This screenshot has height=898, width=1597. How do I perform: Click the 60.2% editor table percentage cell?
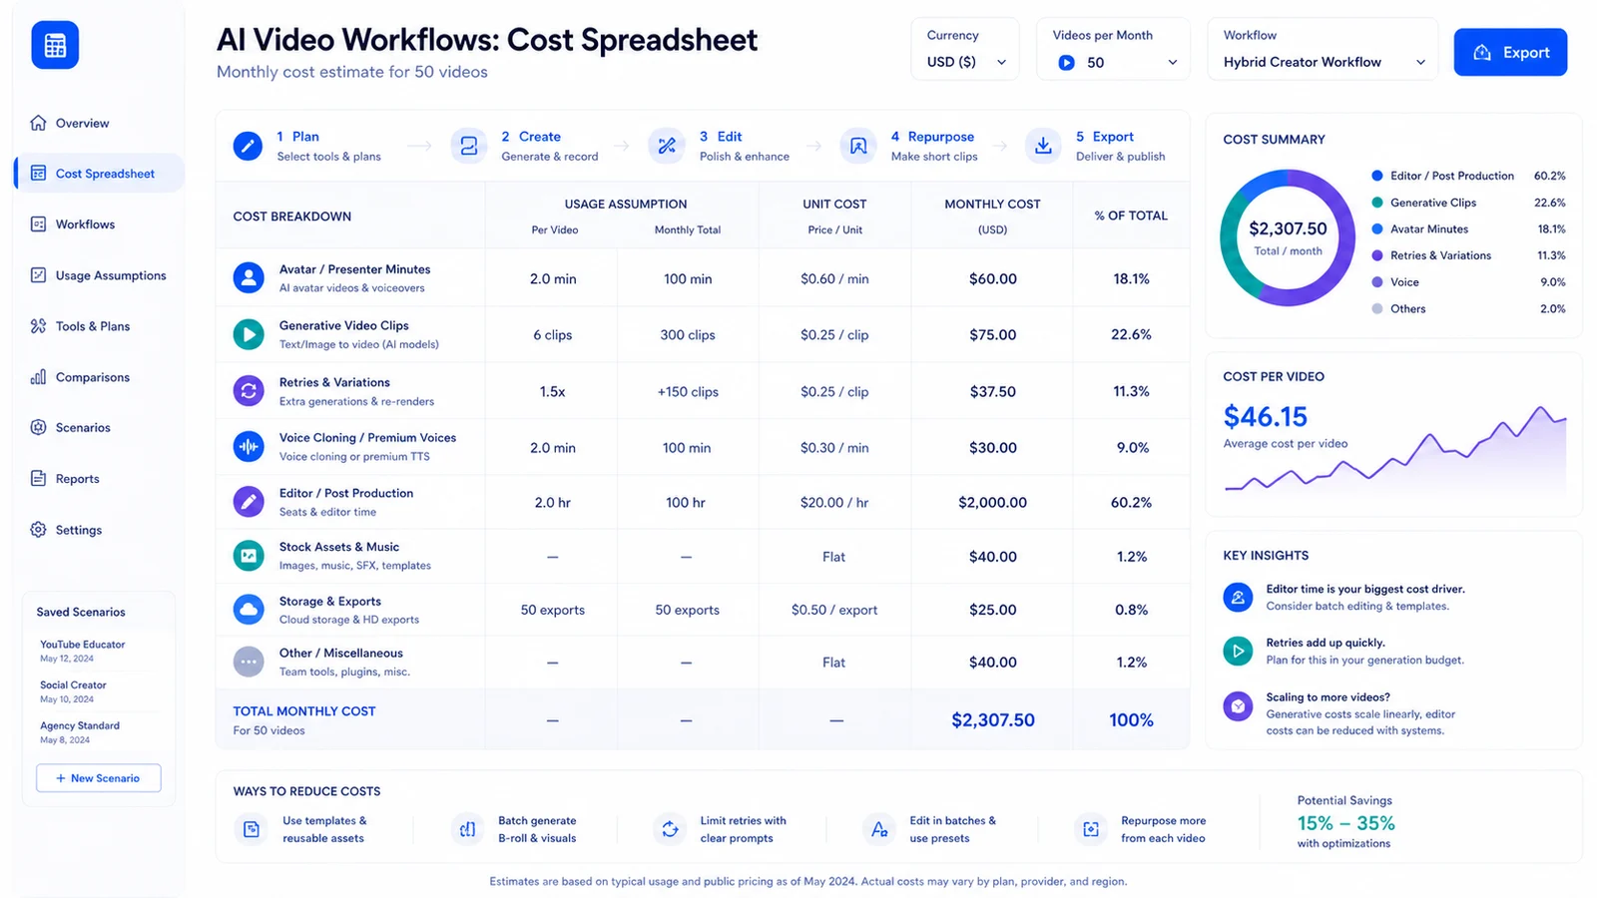[1131, 503]
